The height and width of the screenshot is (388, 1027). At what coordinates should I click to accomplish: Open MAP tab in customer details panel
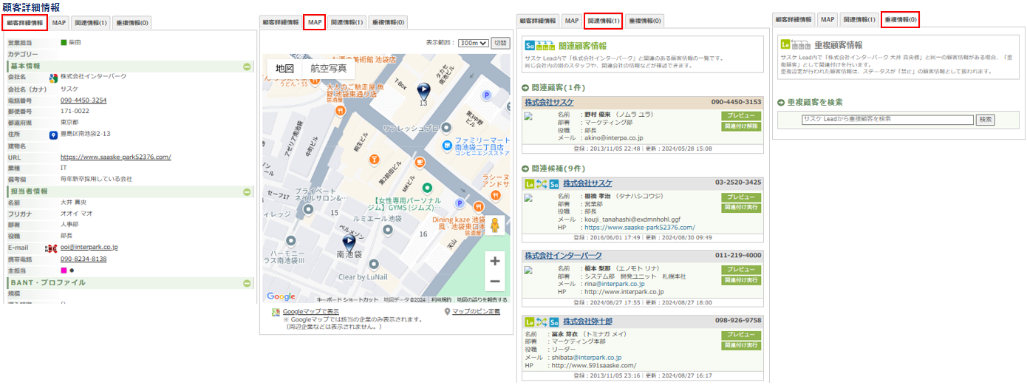click(x=59, y=23)
